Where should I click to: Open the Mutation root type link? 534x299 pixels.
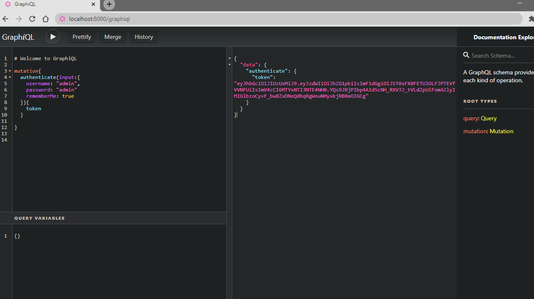coord(501,131)
